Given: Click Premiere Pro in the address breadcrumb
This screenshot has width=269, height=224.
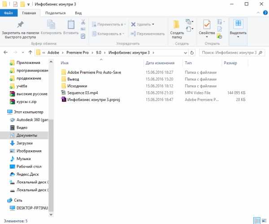Looking at the screenshot, I should point(79,53).
